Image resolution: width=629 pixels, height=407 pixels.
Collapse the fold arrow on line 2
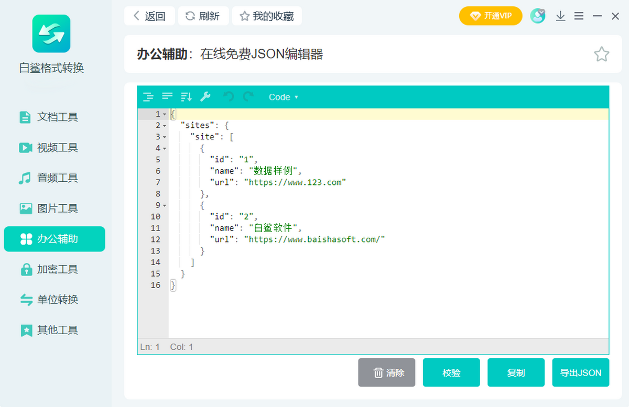click(165, 126)
